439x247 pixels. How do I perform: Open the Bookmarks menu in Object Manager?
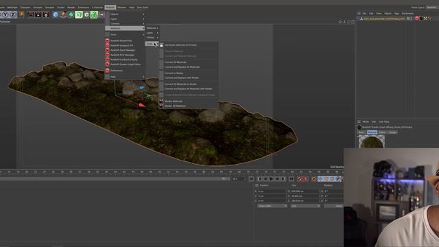click(x=407, y=14)
